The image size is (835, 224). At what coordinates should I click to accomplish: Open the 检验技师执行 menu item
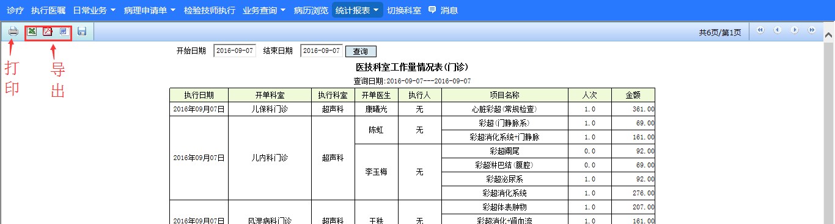coord(209,10)
